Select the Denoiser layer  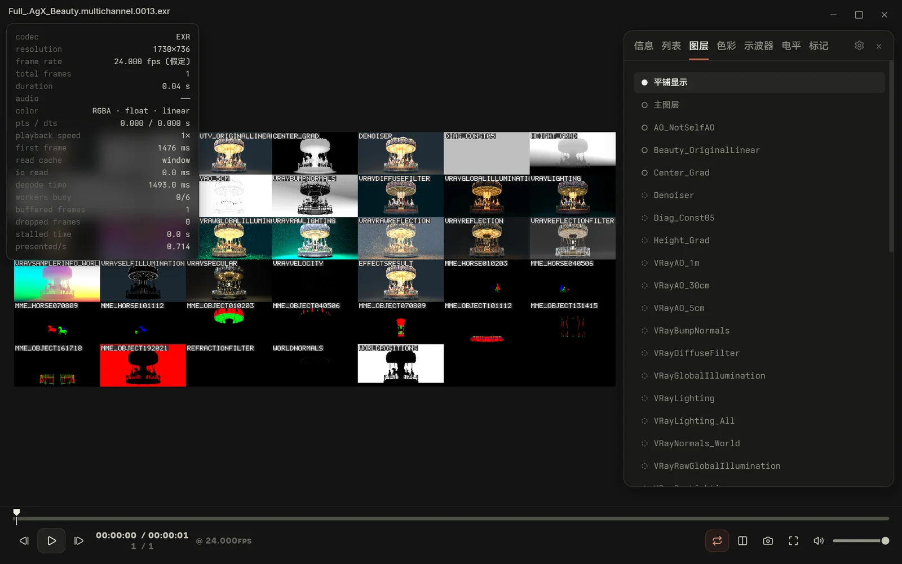[759, 195]
